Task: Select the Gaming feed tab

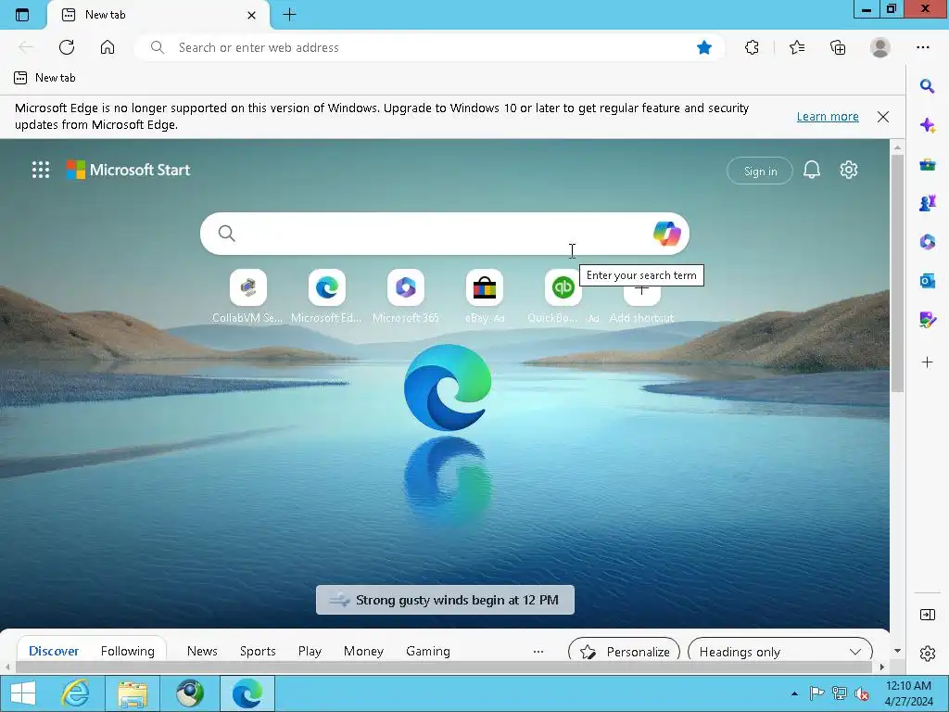Action: point(428,652)
